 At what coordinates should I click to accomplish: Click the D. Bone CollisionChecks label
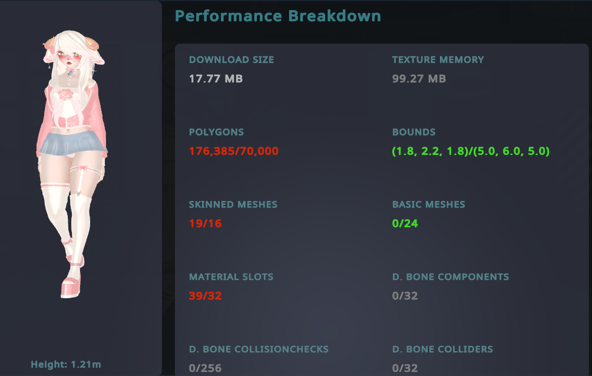click(x=259, y=349)
